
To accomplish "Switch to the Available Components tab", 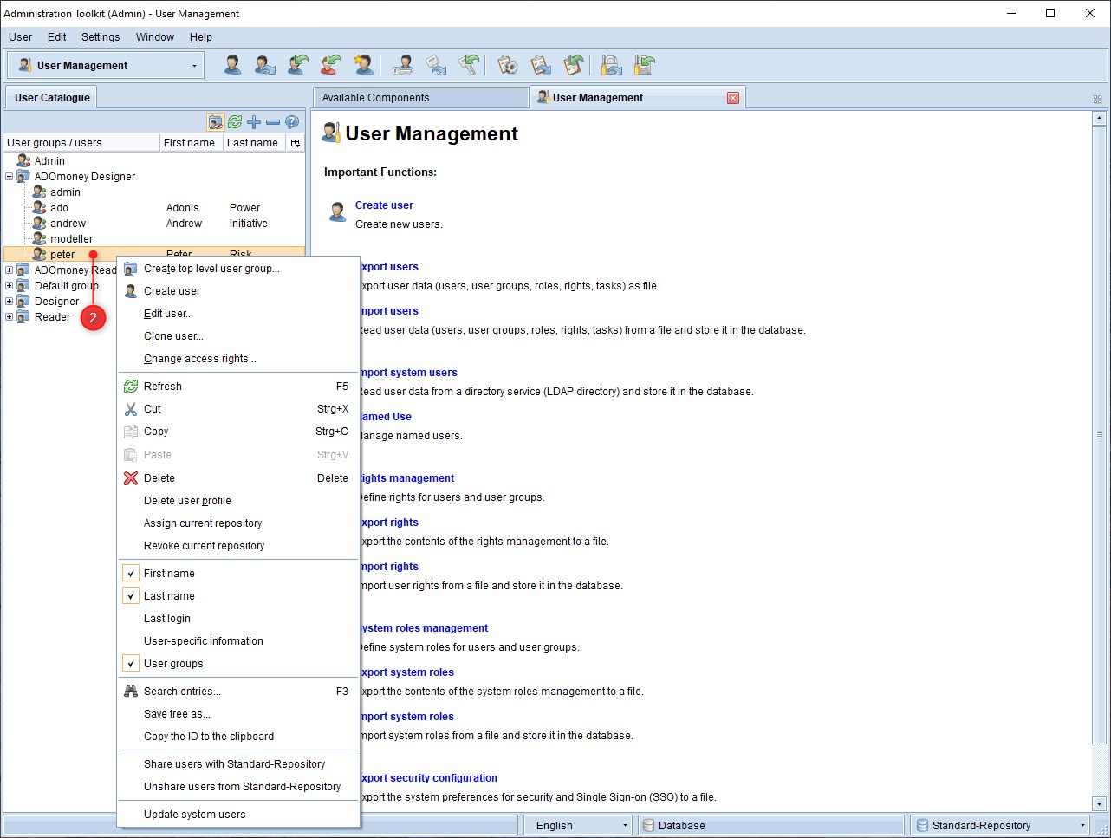I will coord(420,98).
